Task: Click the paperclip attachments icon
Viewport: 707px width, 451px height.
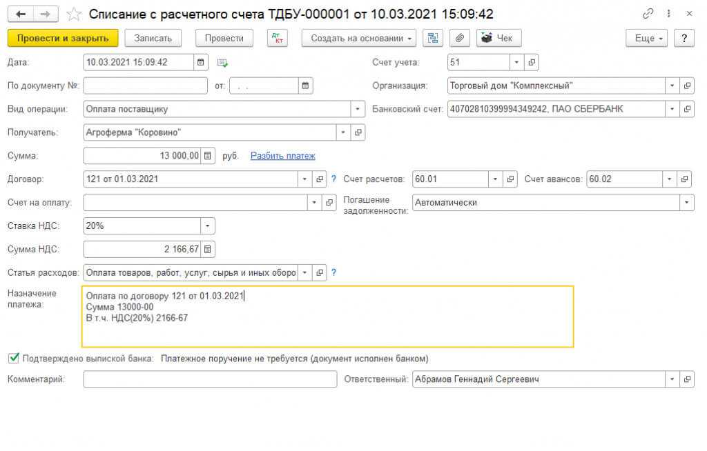Action: pos(459,38)
